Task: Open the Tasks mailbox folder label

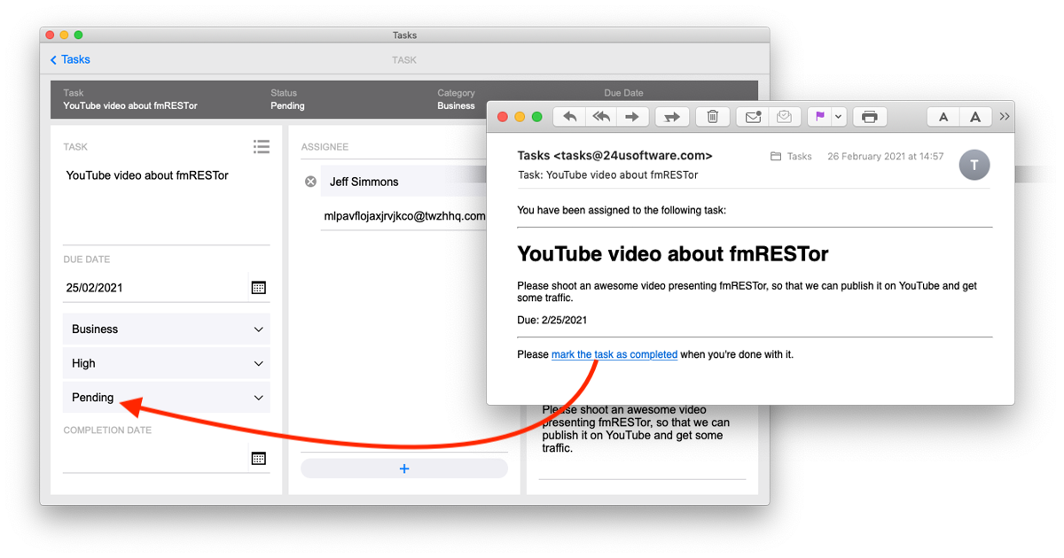Action: (791, 156)
